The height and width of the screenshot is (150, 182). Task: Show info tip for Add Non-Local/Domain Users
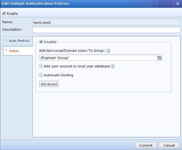coord(108,51)
